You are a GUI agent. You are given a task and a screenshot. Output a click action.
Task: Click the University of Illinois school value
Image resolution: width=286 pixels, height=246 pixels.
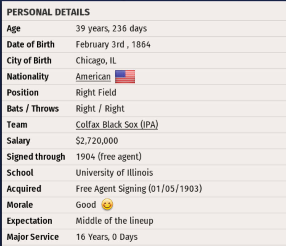114,173
